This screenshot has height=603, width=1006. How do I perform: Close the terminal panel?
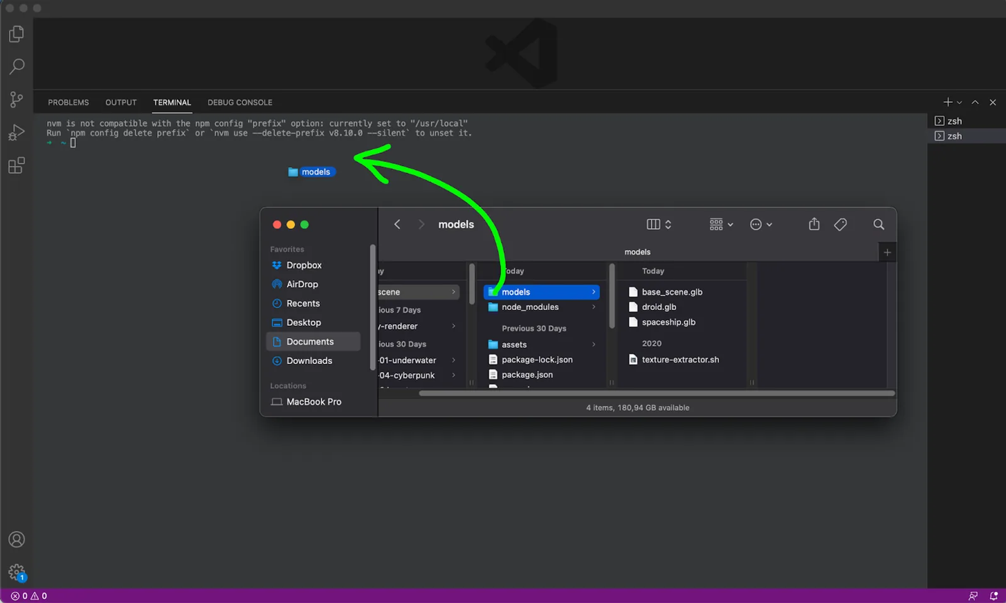[993, 102]
